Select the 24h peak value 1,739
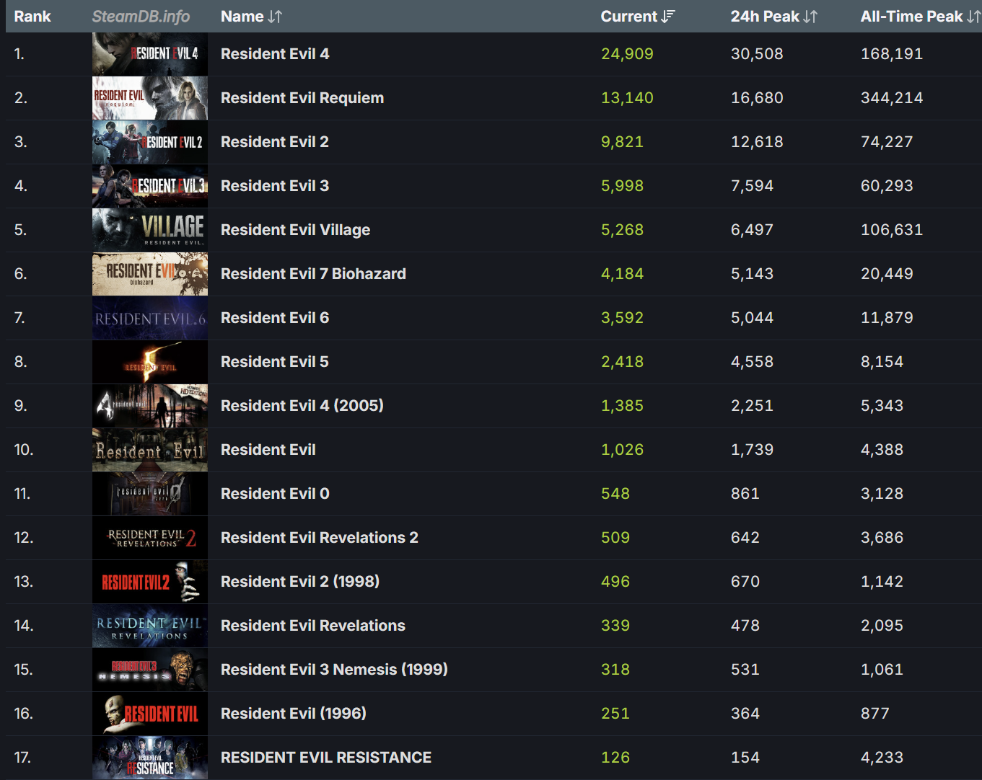This screenshot has height=780, width=982. (x=752, y=450)
